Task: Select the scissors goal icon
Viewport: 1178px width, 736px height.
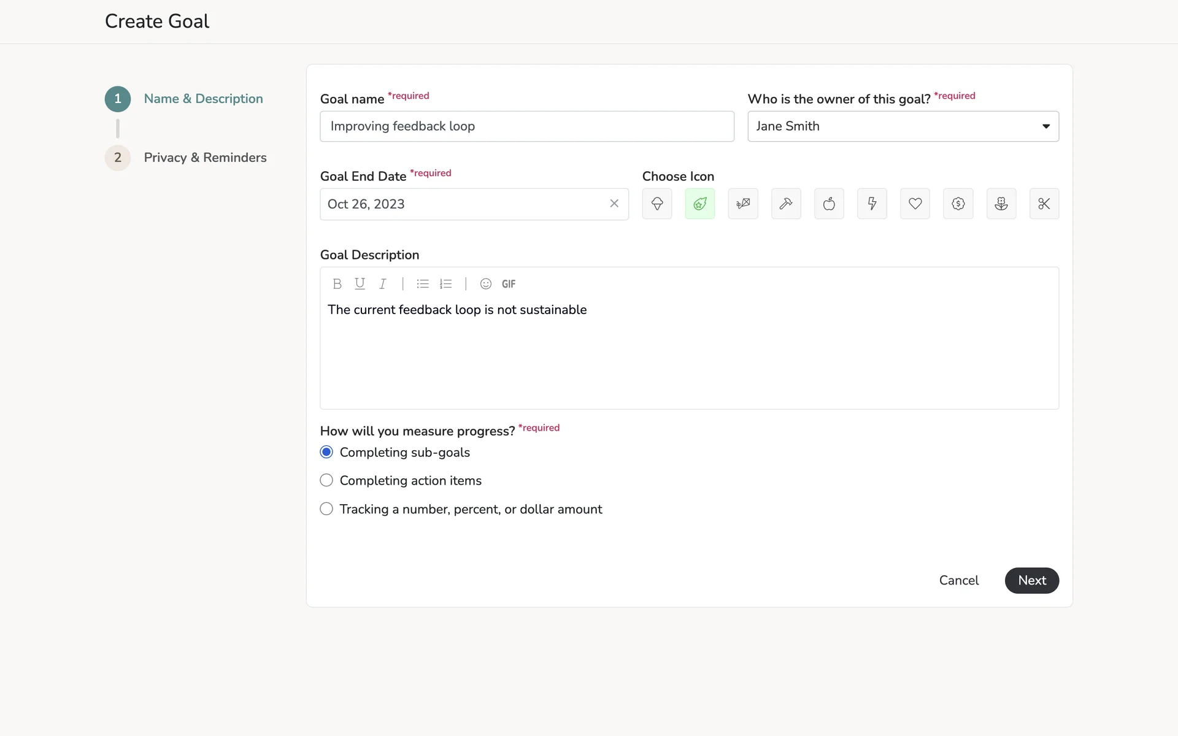Action: [1044, 204]
